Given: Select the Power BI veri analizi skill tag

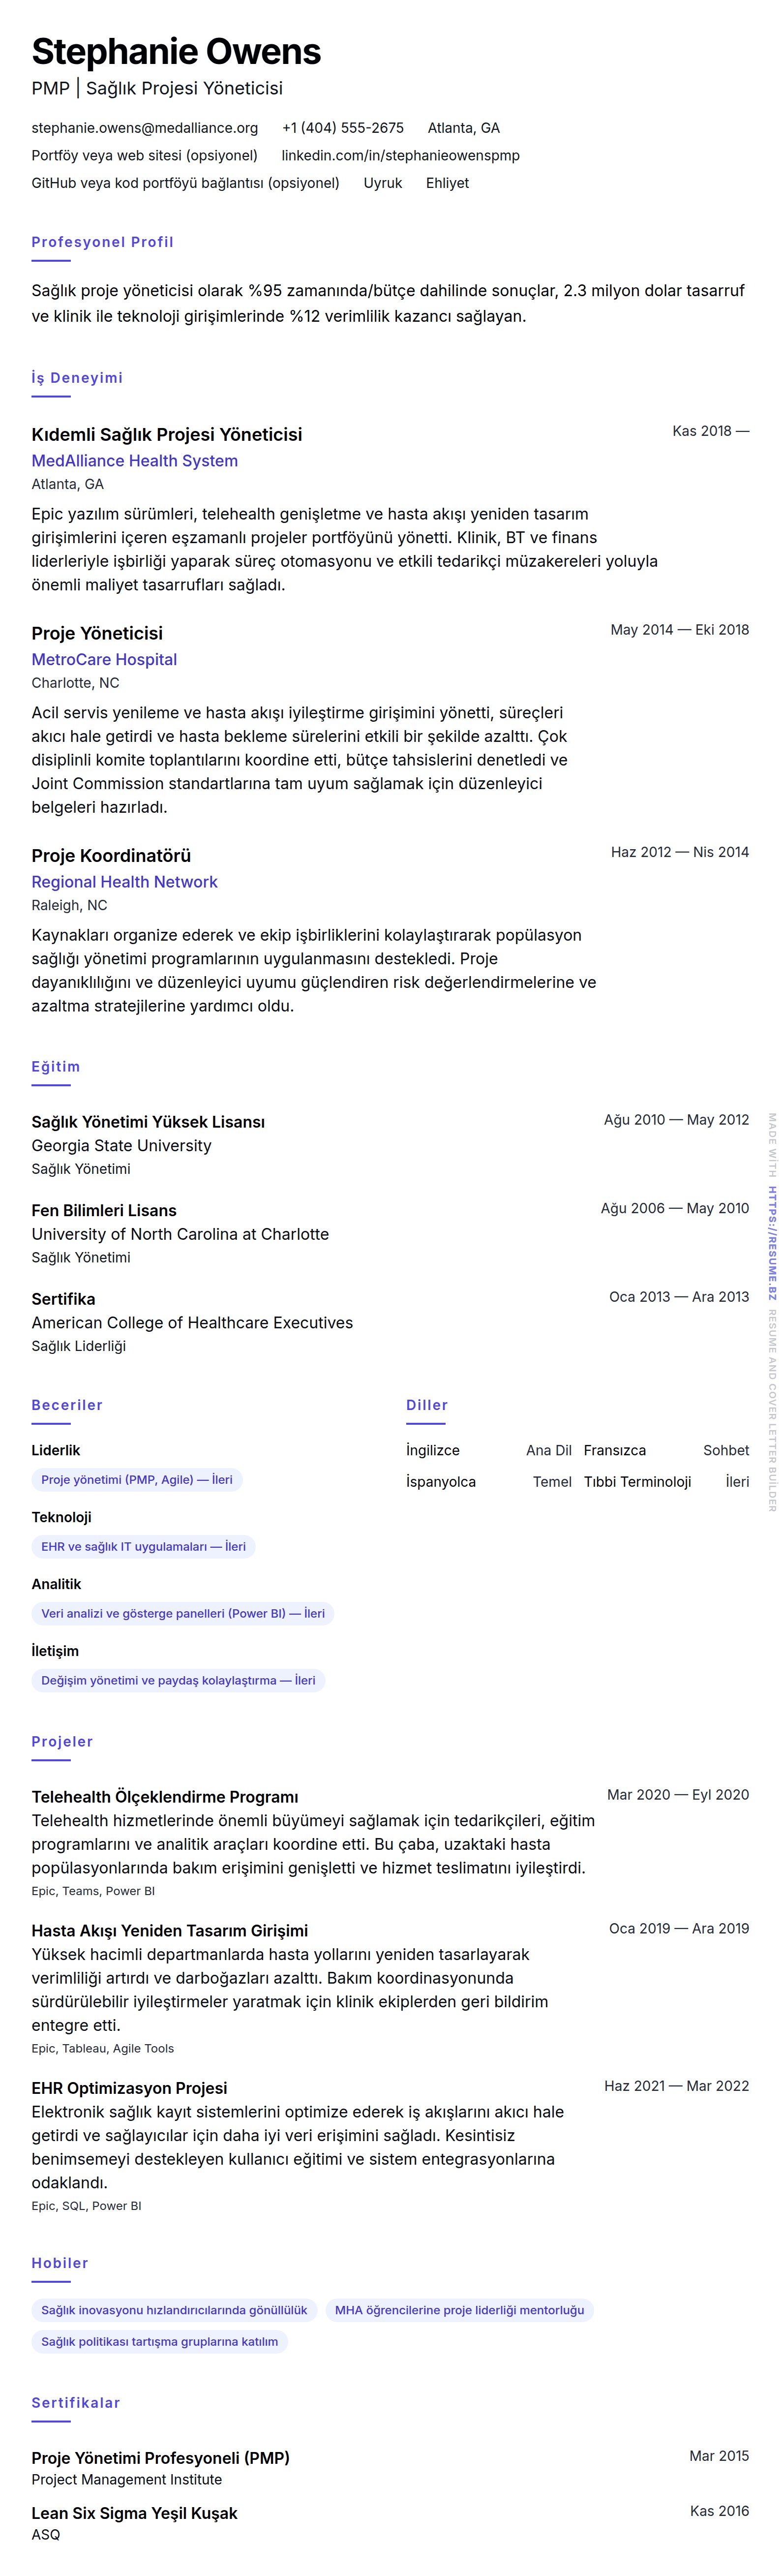Looking at the screenshot, I should pyautogui.click(x=182, y=1614).
